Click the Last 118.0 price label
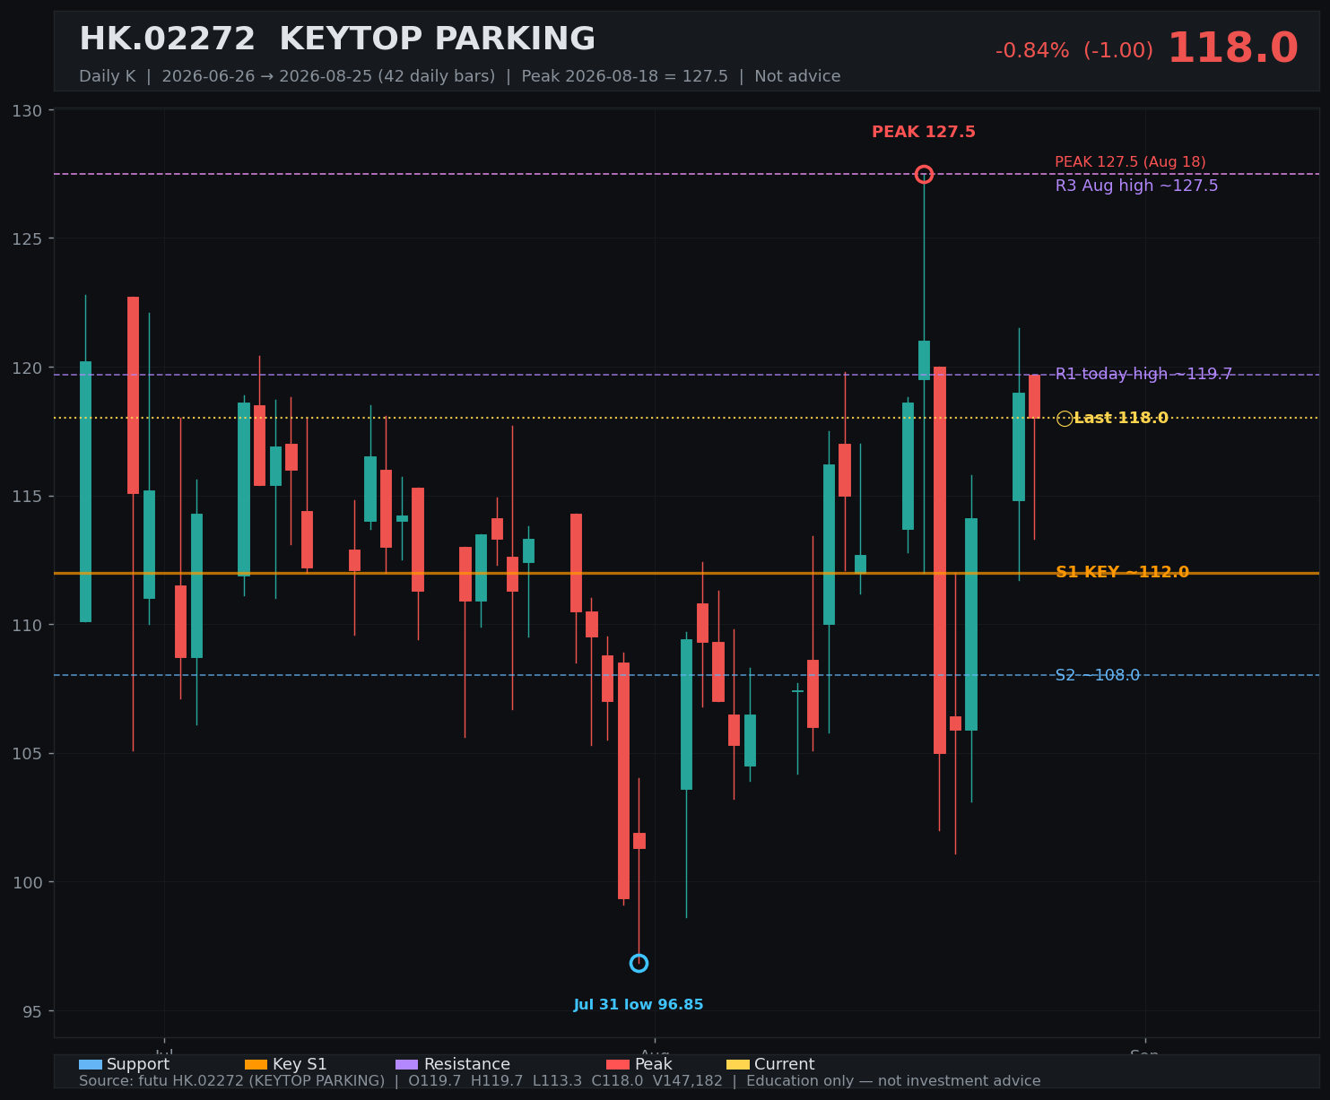1330x1100 pixels. click(x=1121, y=418)
